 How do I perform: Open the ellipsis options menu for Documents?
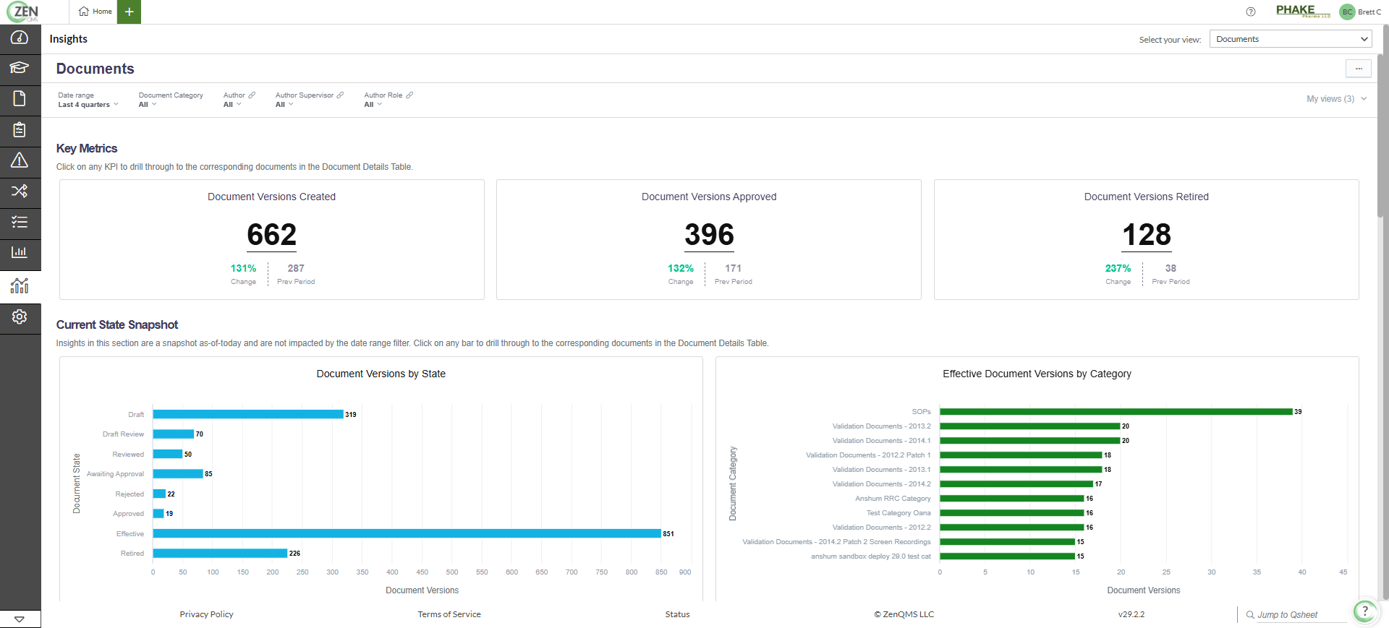1358,69
